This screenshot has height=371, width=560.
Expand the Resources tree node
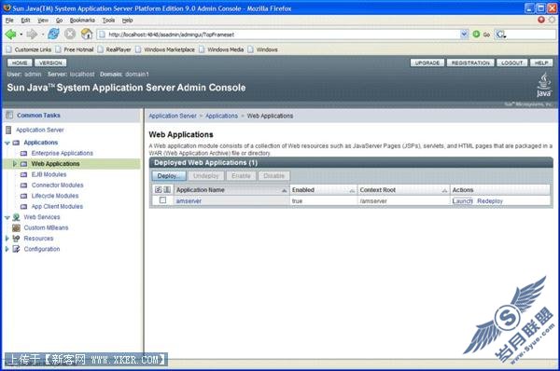point(7,239)
